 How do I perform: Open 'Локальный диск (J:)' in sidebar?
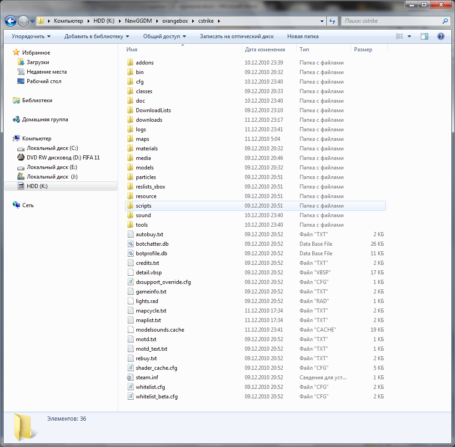52,177
